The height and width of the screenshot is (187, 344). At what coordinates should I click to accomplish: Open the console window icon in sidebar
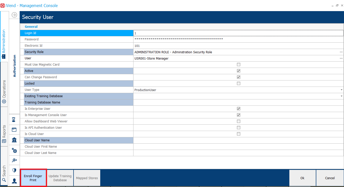pos(14,130)
